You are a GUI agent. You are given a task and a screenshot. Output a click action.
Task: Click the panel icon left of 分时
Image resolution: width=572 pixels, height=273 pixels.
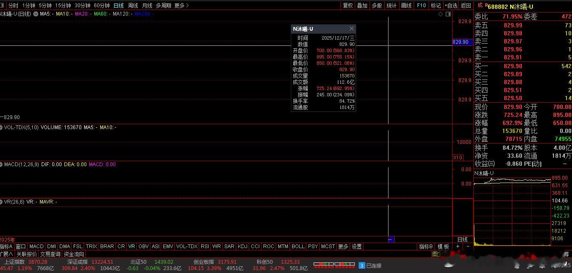coord(2,5)
